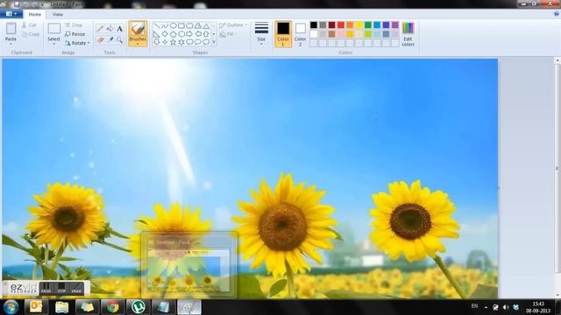
Task: Choose the Hexagon shape
Action: pos(181,34)
